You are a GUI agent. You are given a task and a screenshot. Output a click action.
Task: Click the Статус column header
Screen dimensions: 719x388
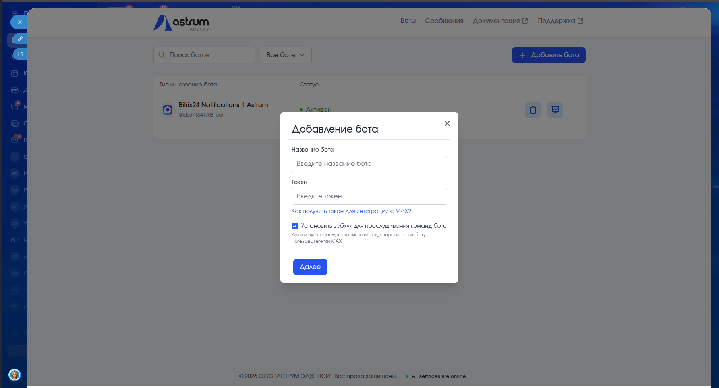pyautogui.click(x=309, y=85)
